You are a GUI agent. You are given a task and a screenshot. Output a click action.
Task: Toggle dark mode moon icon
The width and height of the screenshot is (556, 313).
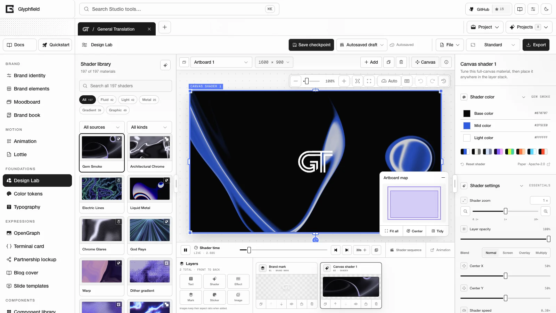click(x=546, y=9)
